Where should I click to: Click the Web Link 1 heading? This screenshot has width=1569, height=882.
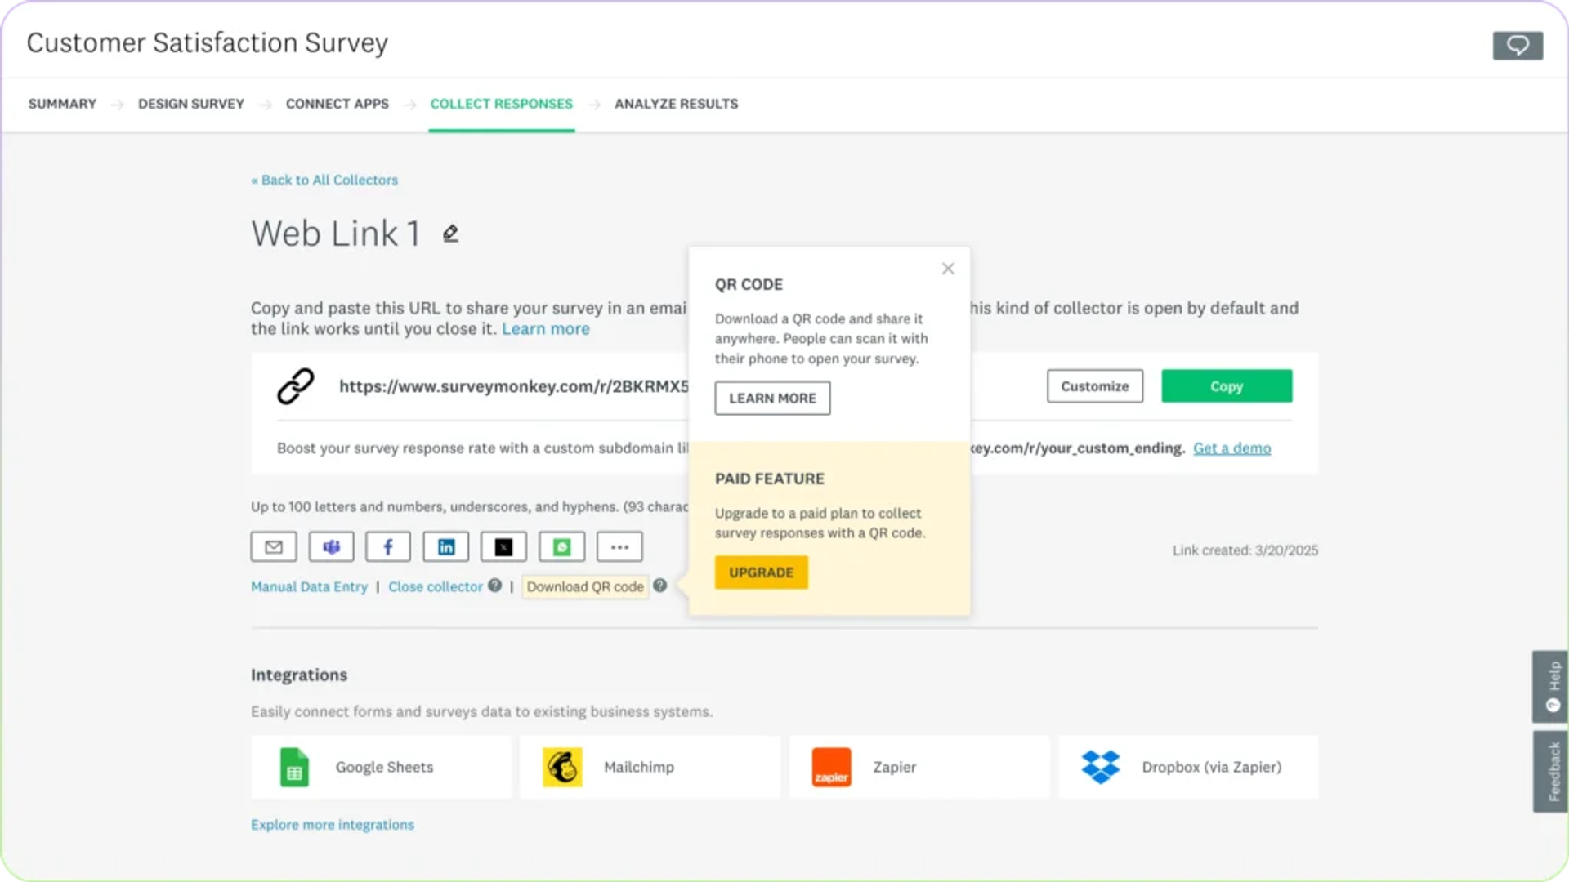tap(336, 234)
